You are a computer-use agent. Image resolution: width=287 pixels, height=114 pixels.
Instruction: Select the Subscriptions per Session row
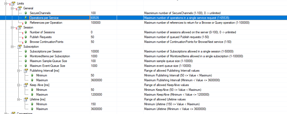coord(143,51)
